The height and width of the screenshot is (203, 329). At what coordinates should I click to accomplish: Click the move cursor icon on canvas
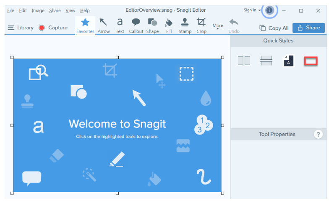[x=161, y=81]
